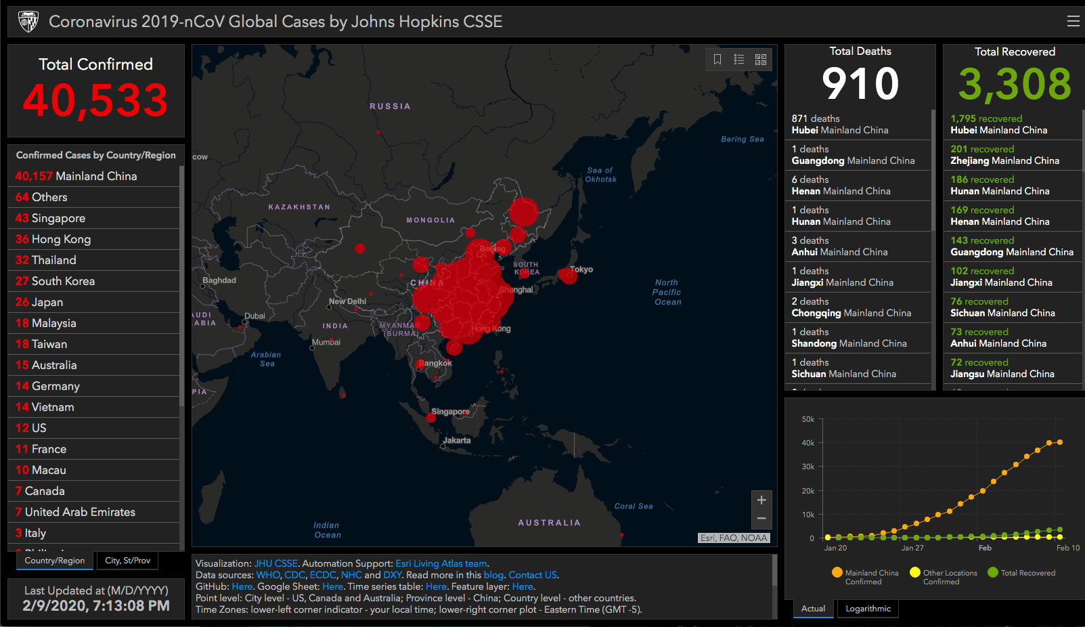Select Mainland China in the country list
The height and width of the screenshot is (627, 1085).
[94, 176]
